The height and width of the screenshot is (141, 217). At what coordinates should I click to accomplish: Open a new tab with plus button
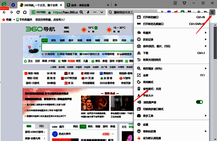[x=116, y=5]
